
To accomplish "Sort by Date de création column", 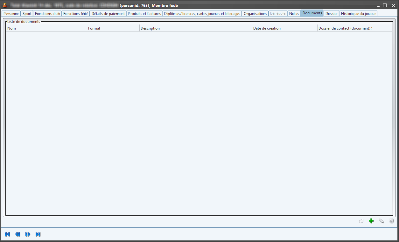I will 285,28.
